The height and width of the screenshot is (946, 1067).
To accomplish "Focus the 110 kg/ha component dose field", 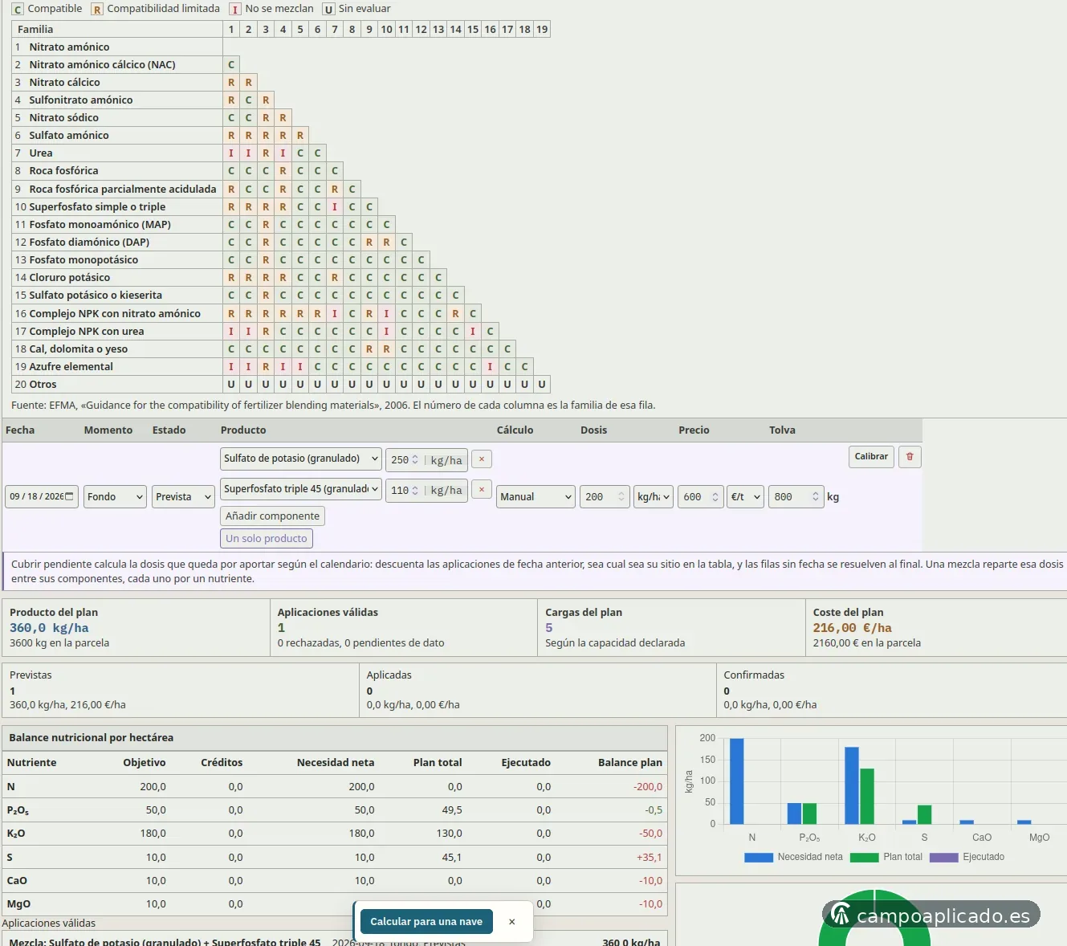I will [x=404, y=490].
